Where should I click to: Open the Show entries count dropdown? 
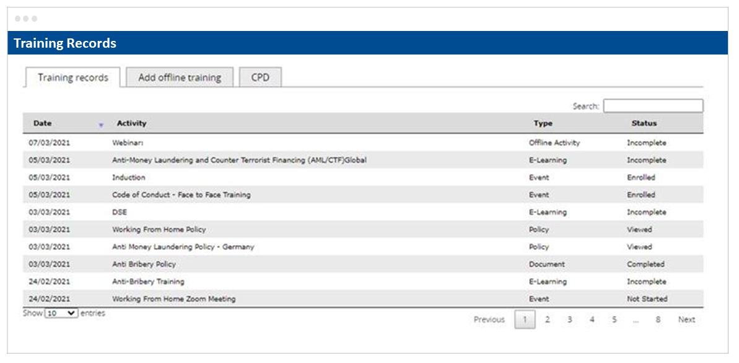[x=61, y=313]
